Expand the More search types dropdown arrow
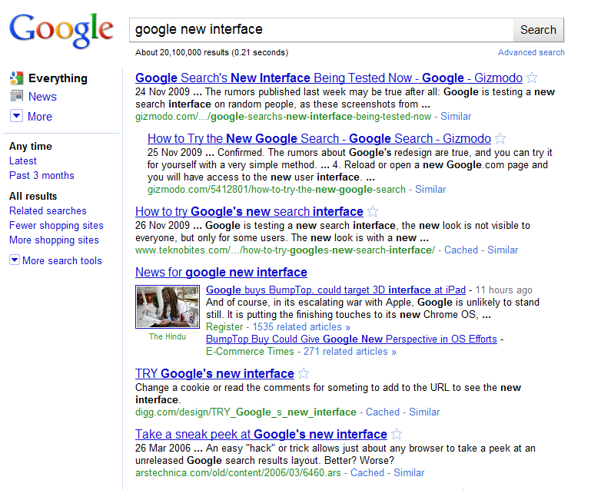 (x=16, y=116)
